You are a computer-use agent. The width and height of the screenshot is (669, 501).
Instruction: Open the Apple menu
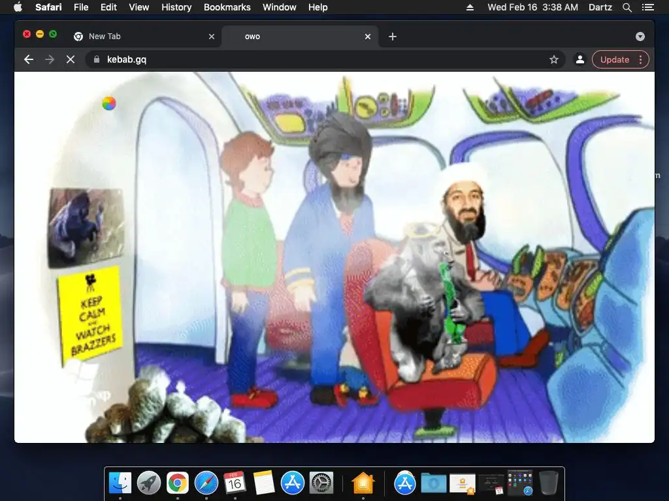tap(18, 7)
